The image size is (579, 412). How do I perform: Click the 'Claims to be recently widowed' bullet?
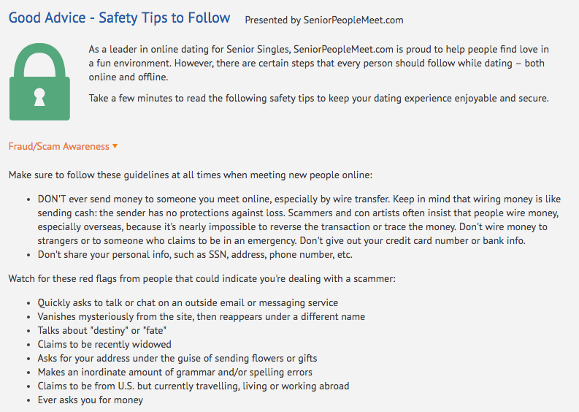(x=104, y=344)
